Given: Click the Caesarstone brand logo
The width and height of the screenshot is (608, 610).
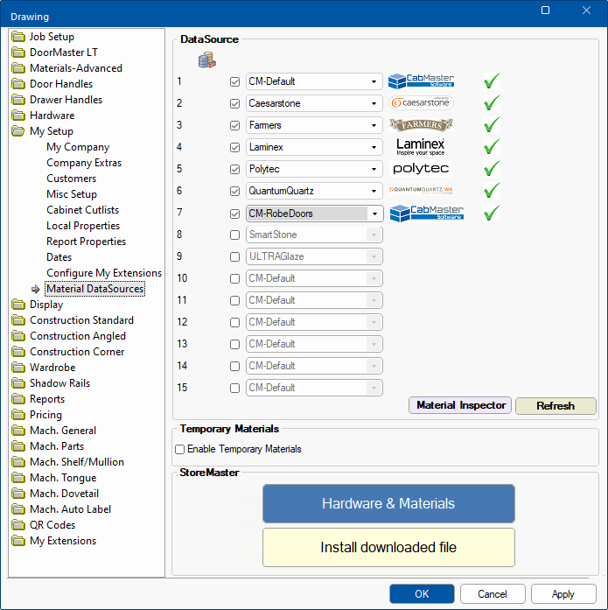Looking at the screenshot, I should pyautogui.click(x=421, y=103).
